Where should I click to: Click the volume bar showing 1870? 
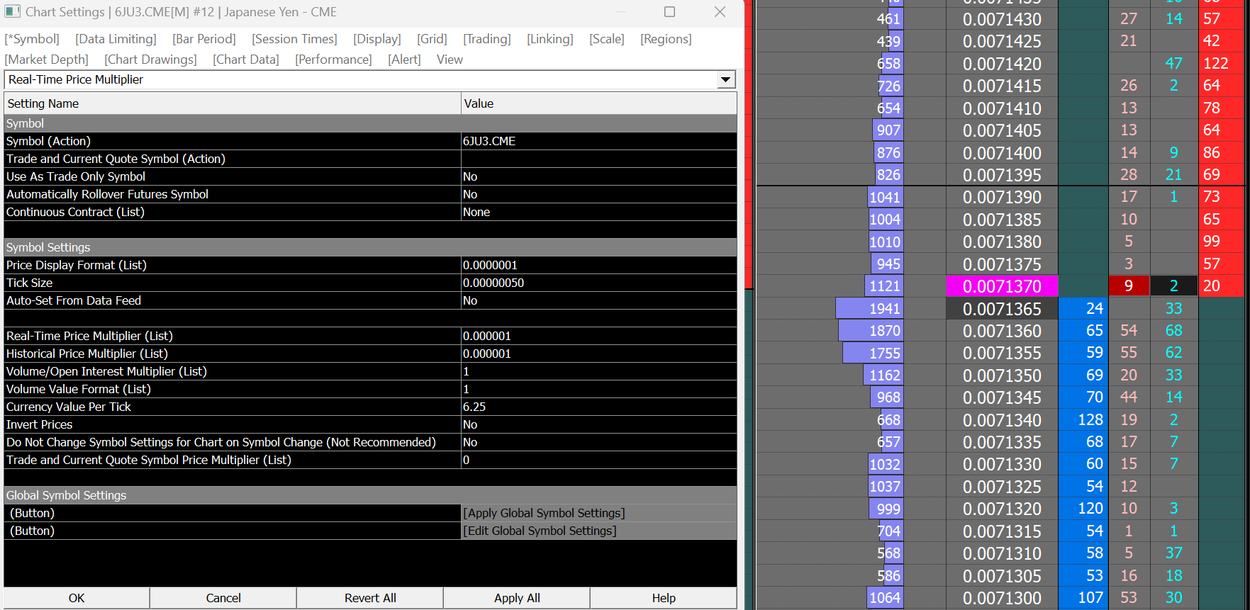(870, 331)
